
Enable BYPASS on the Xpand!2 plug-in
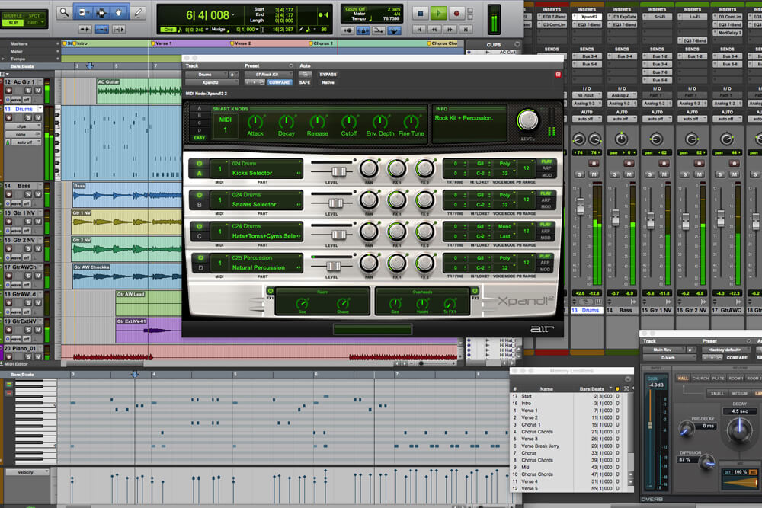[328, 75]
